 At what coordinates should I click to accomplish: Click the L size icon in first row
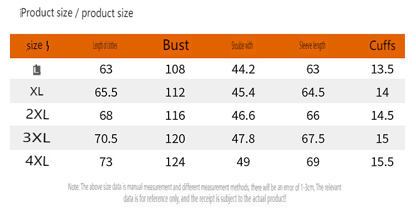click(x=37, y=69)
